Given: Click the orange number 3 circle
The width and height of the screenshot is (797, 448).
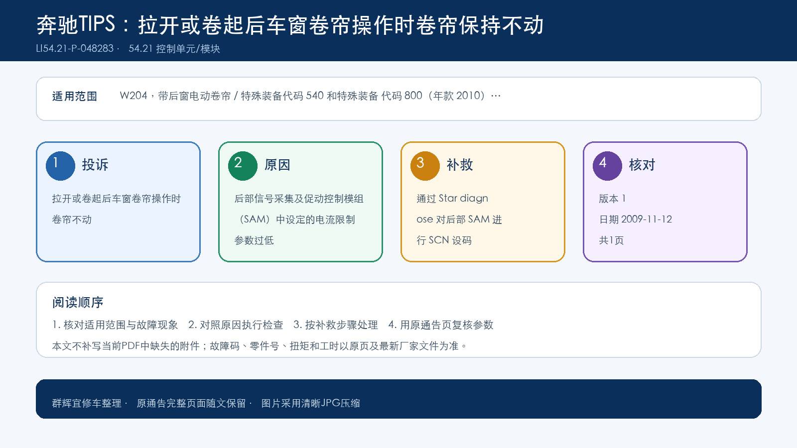Looking at the screenshot, I should 425,166.
